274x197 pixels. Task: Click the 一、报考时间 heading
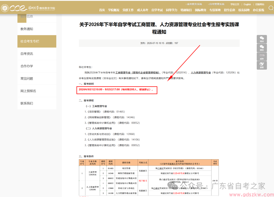point(86,84)
